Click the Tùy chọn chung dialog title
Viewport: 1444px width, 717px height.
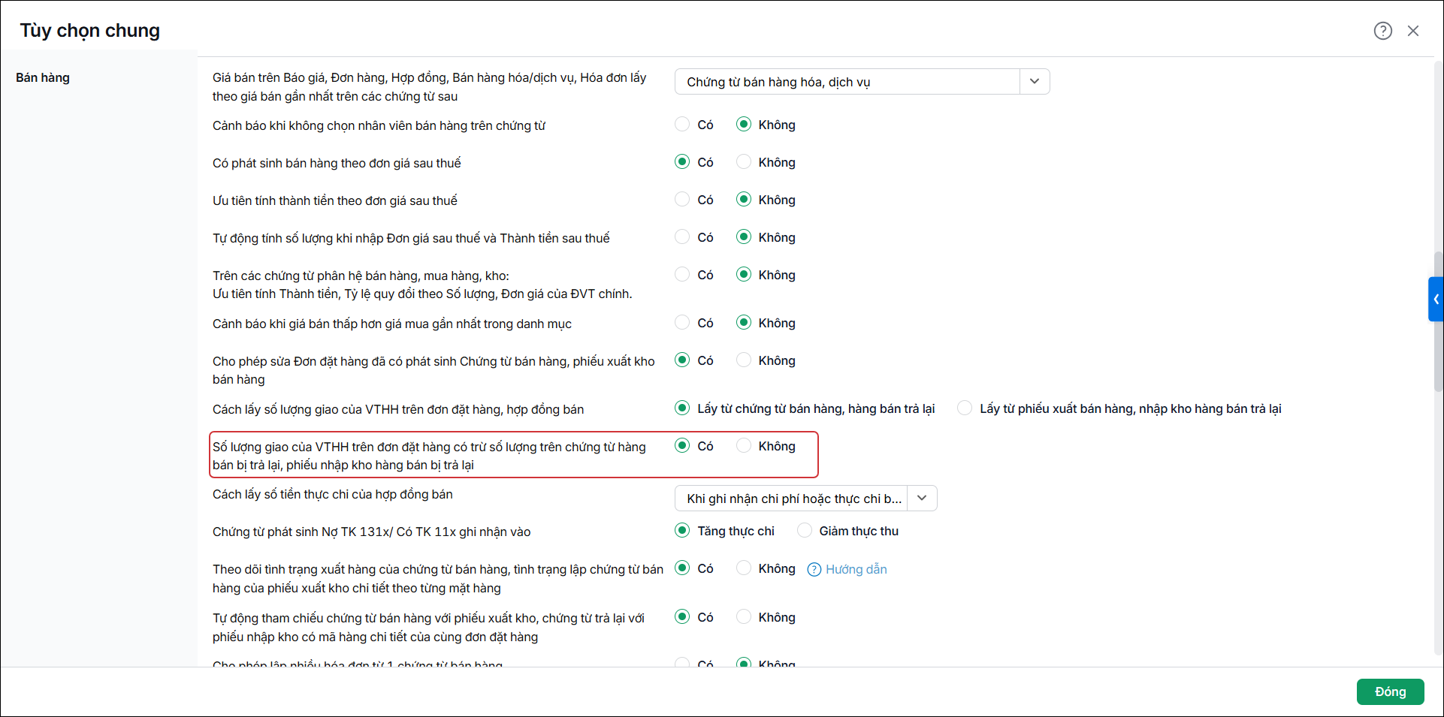coord(89,31)
